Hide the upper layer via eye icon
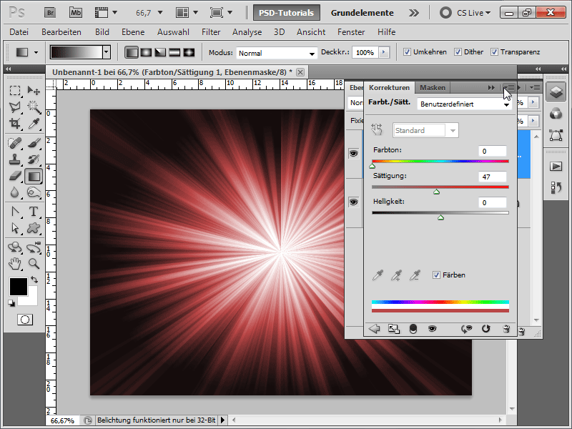 [353, 154]
